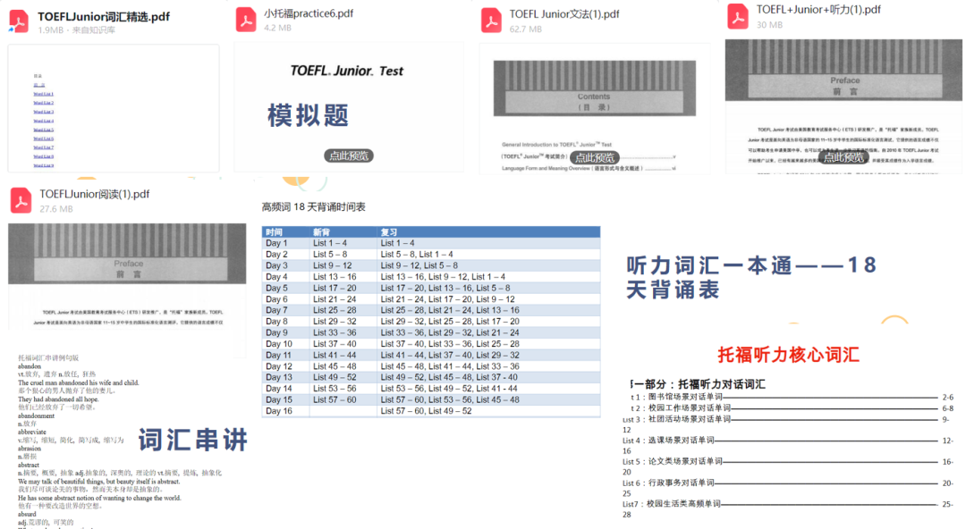Open the Word List 1 link
This screenshot has width=966, height=529.
click(44, 94)
